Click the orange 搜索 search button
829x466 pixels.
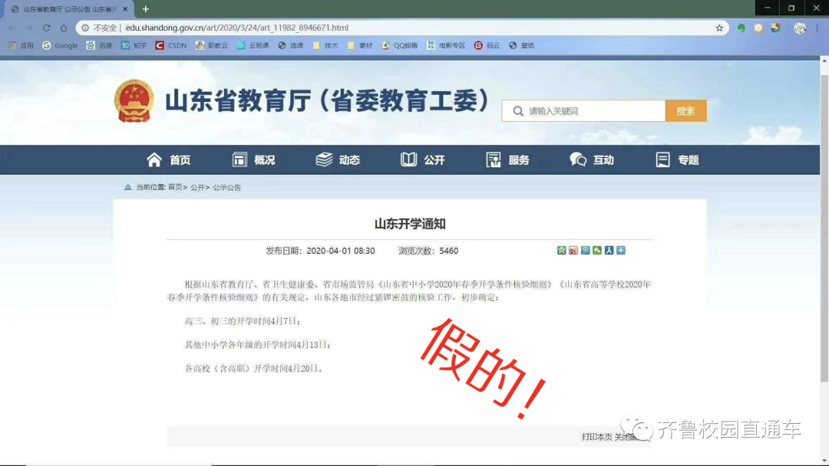click(x=685, y=111)
